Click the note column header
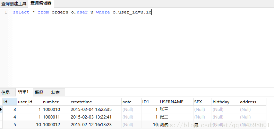Screen dimensions: 274x132 [x=131, y=102]
